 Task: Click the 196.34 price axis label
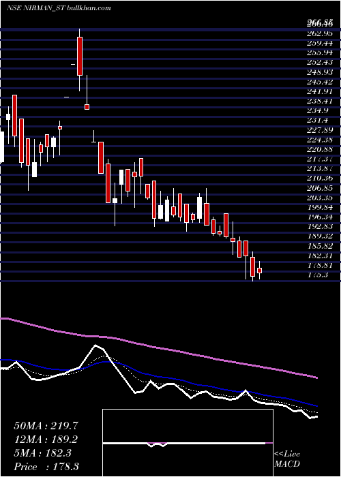pos(319,217)
